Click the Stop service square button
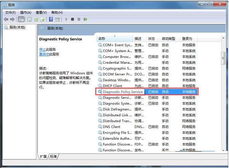Image resolution: width=229 pixels, height=168 pixels. pos(72,19)
